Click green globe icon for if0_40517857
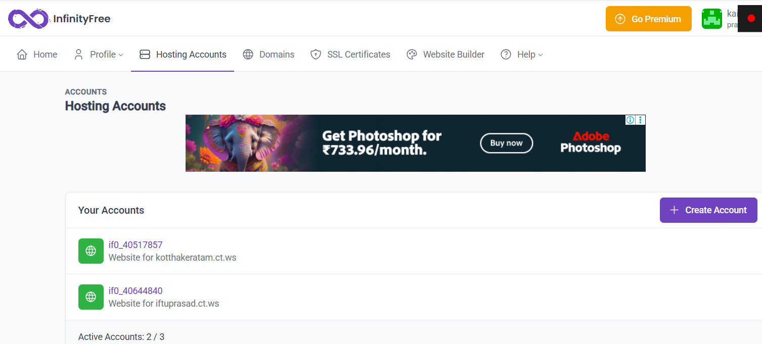The image size is (762, 344). (x=91, y=251)
